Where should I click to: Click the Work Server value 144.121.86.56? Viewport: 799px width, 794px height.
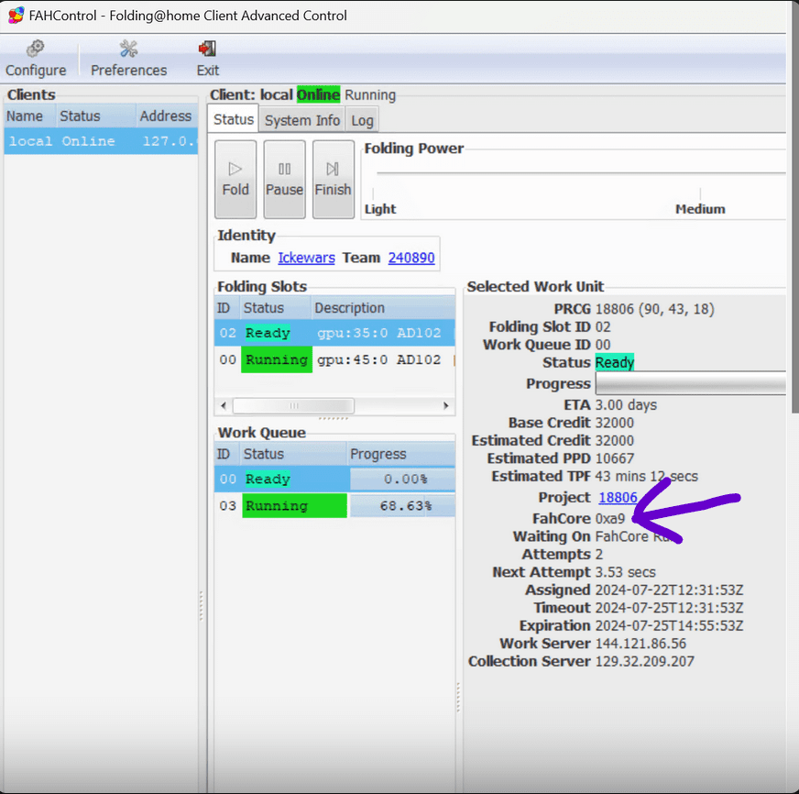[x=640, y=644]
